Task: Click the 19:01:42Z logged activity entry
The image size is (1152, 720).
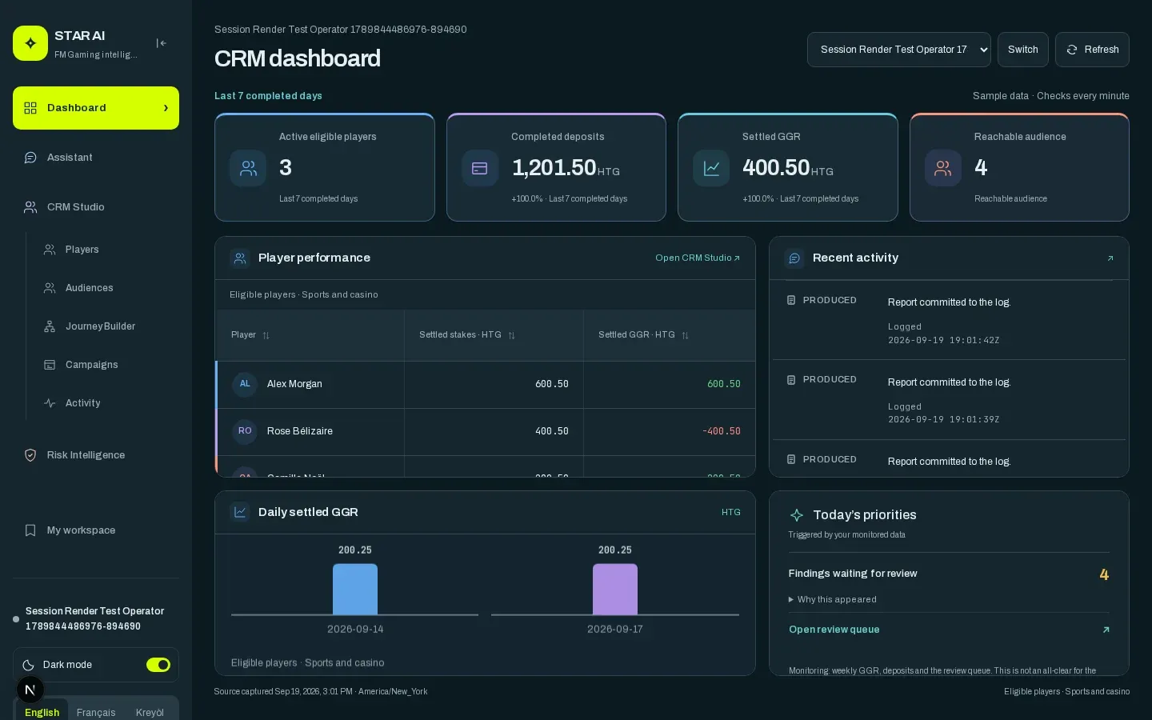Action: tap(949, 320)
